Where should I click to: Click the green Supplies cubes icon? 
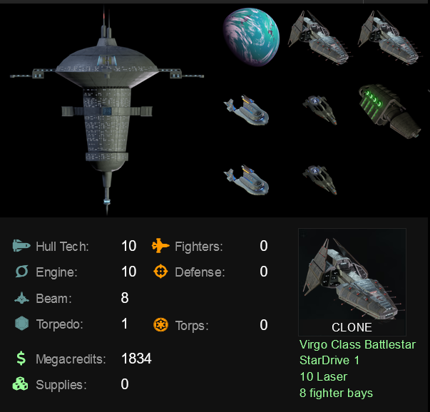point(20,383)
